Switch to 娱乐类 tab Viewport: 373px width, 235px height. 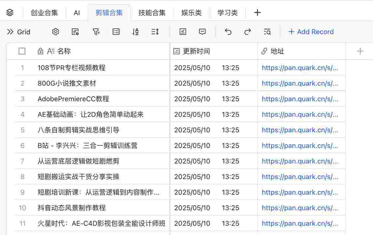(191, 13)
